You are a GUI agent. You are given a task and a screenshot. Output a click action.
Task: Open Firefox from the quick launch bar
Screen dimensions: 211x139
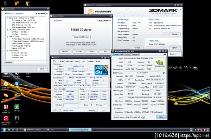coord(17,130)
